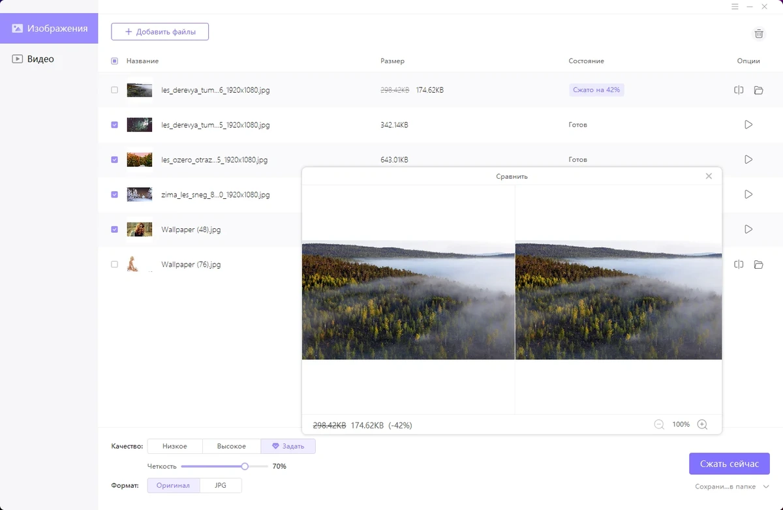
Task: Choose Оригинал output format
Action: [173, 485]
